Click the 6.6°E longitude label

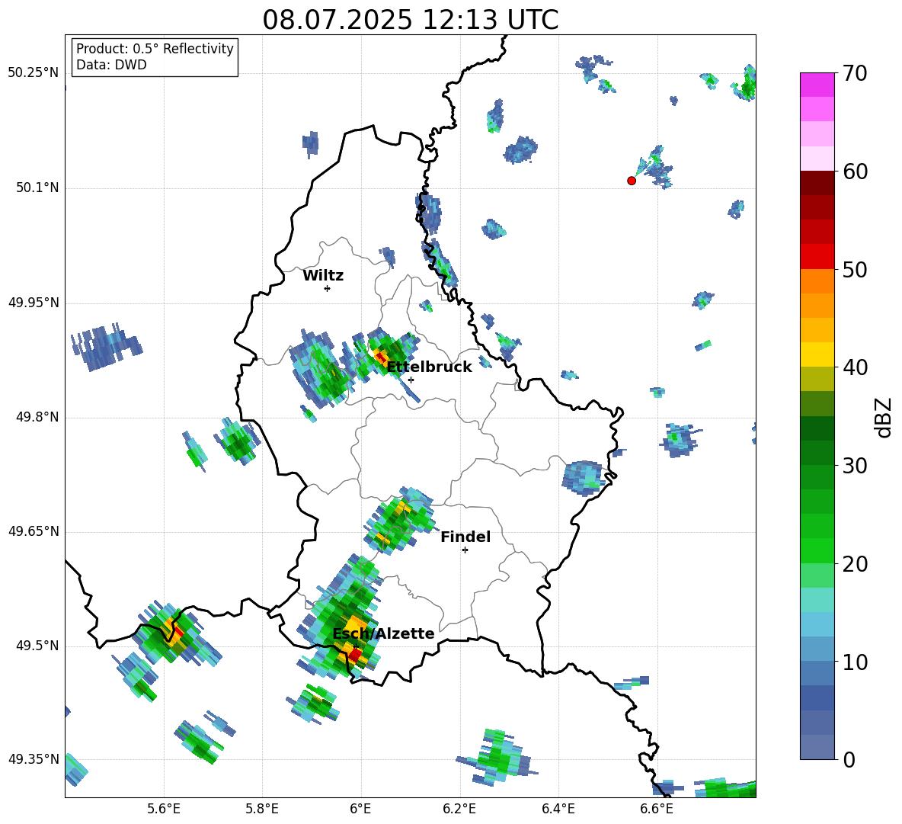tap(657, 809)
